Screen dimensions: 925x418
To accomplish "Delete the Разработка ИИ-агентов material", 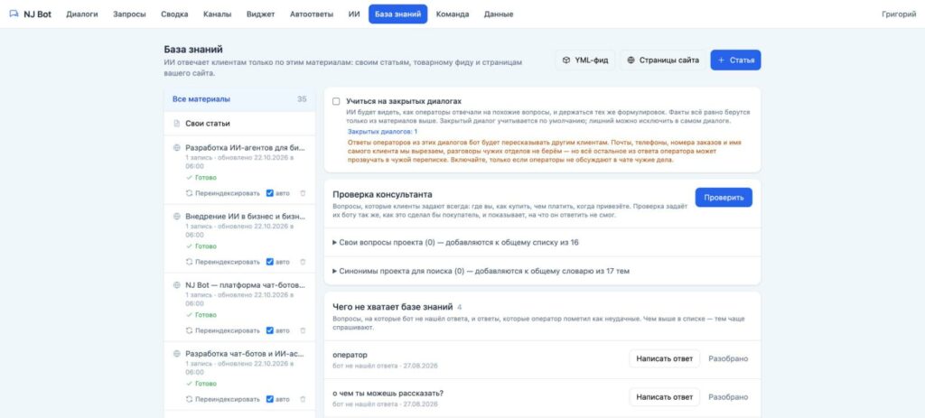I will click(304, 193).
